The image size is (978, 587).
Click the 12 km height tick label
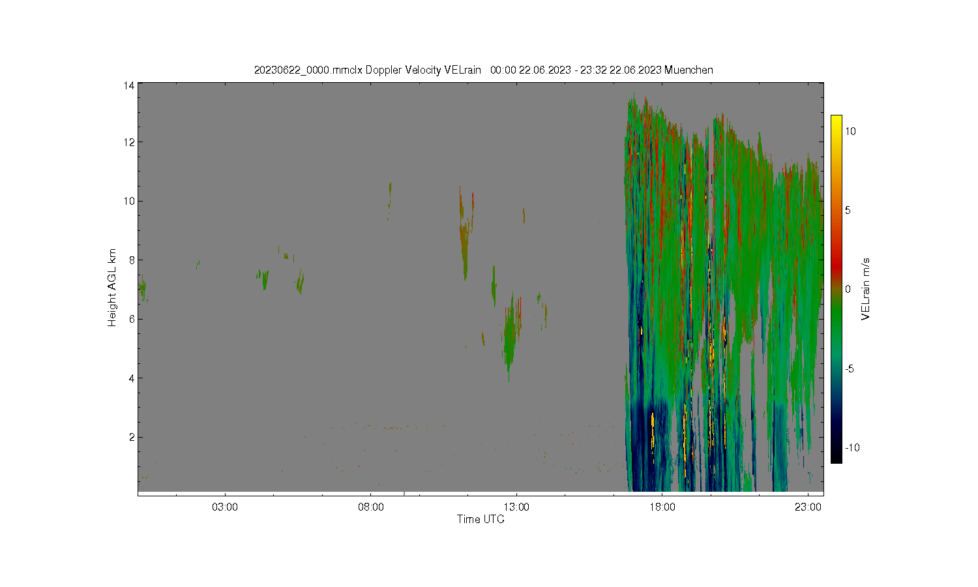point(129,142)
